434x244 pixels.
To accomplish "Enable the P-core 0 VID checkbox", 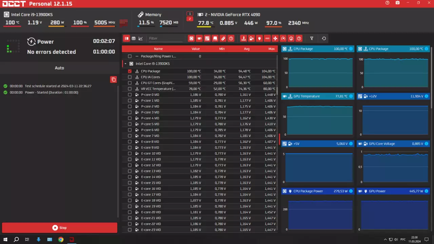I will tap(130, 95).
